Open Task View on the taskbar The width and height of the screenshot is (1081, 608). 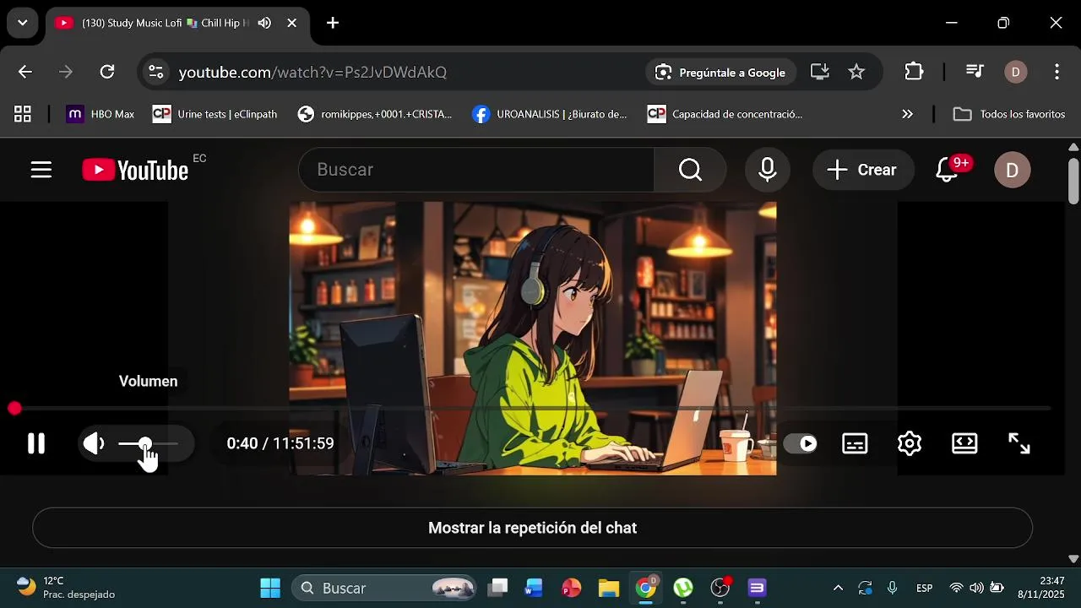(498, 588)
